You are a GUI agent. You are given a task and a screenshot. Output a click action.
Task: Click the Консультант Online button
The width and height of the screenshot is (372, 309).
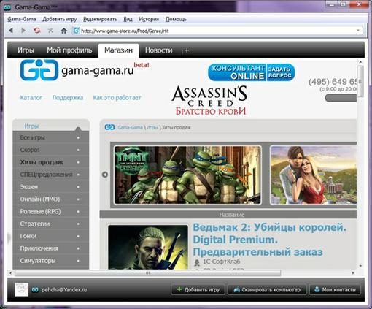click(251, 72)
